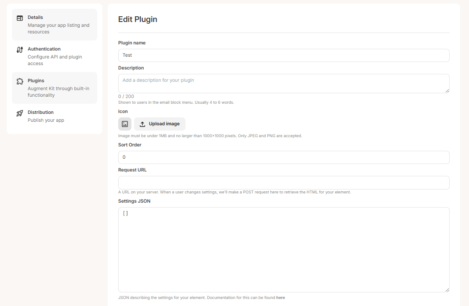Image resolution: width=469 pixels, height=306 pixels.
Task: Click the Upload image button
Action: pyautogui.click(x=160, y=124)
